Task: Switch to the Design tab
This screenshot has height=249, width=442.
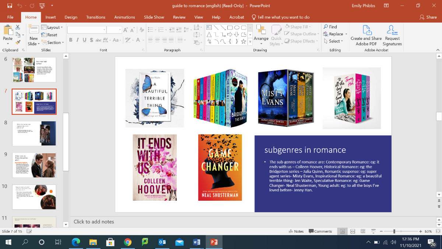Action: (71, 17)
